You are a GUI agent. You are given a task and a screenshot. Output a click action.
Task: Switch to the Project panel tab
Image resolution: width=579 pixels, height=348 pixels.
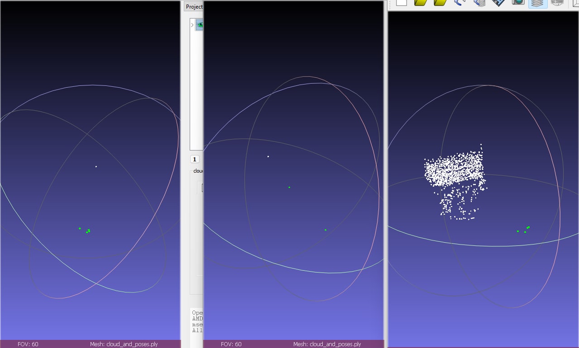pos(194,6)
